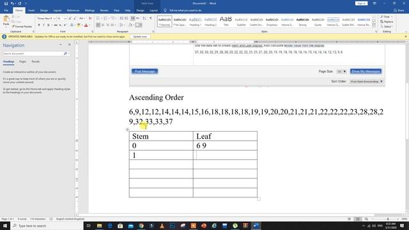Expand the styles gallery
Viewport: 409px width, 230px height.
coord(374,26)
